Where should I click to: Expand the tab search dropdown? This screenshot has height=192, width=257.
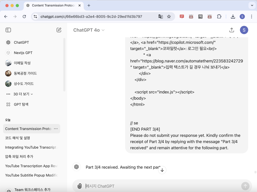tap(252, 5)
